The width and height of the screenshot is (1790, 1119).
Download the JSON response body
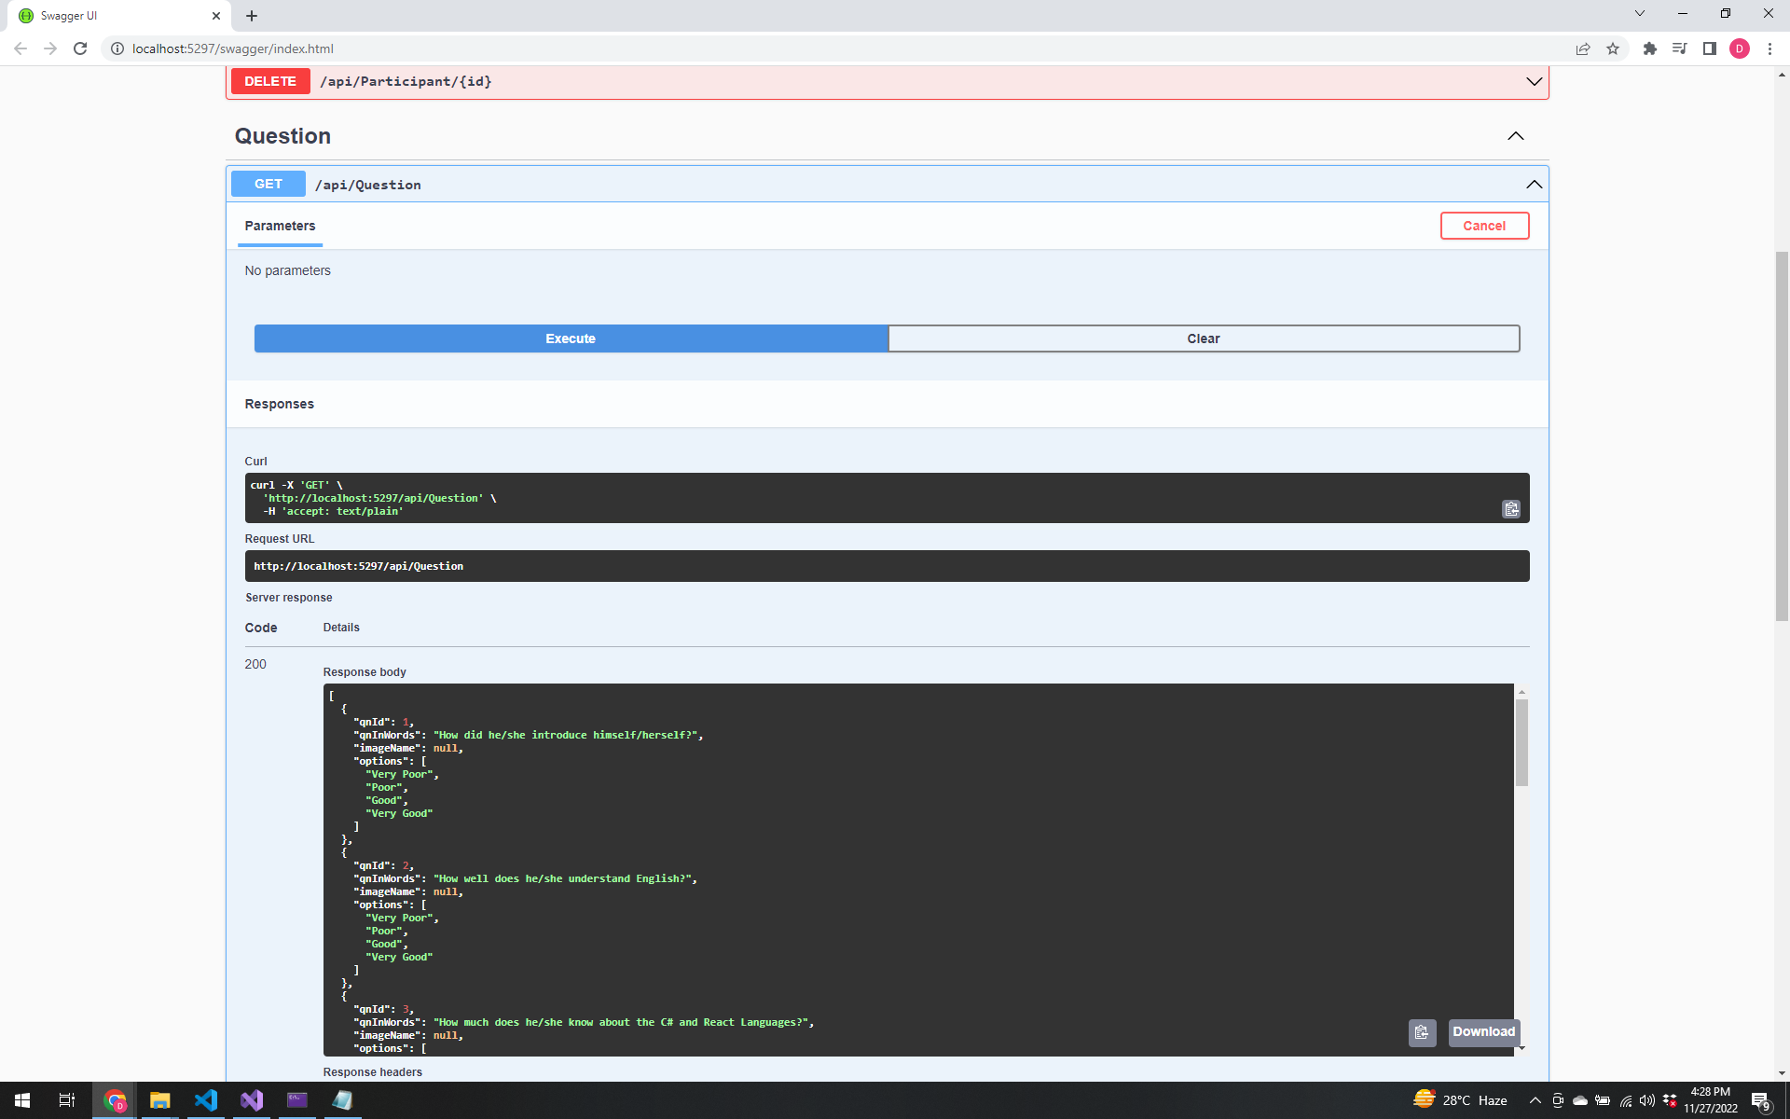pyautogui.click(x=1483, y=1032)
